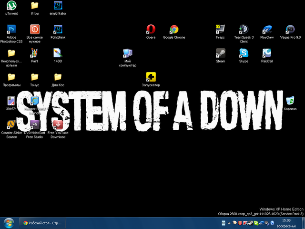The width and height of the screenshot is (305, 229).
Task: Click the Google Chrome desktop shortcut
Action: tap(174, 29)
